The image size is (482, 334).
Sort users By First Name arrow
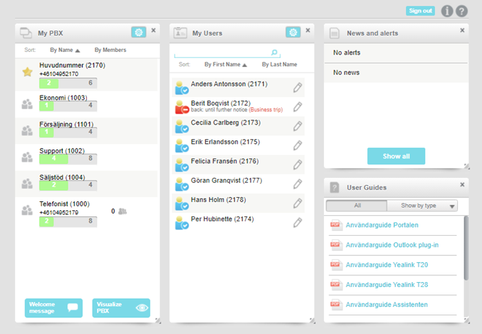point(244,65)
